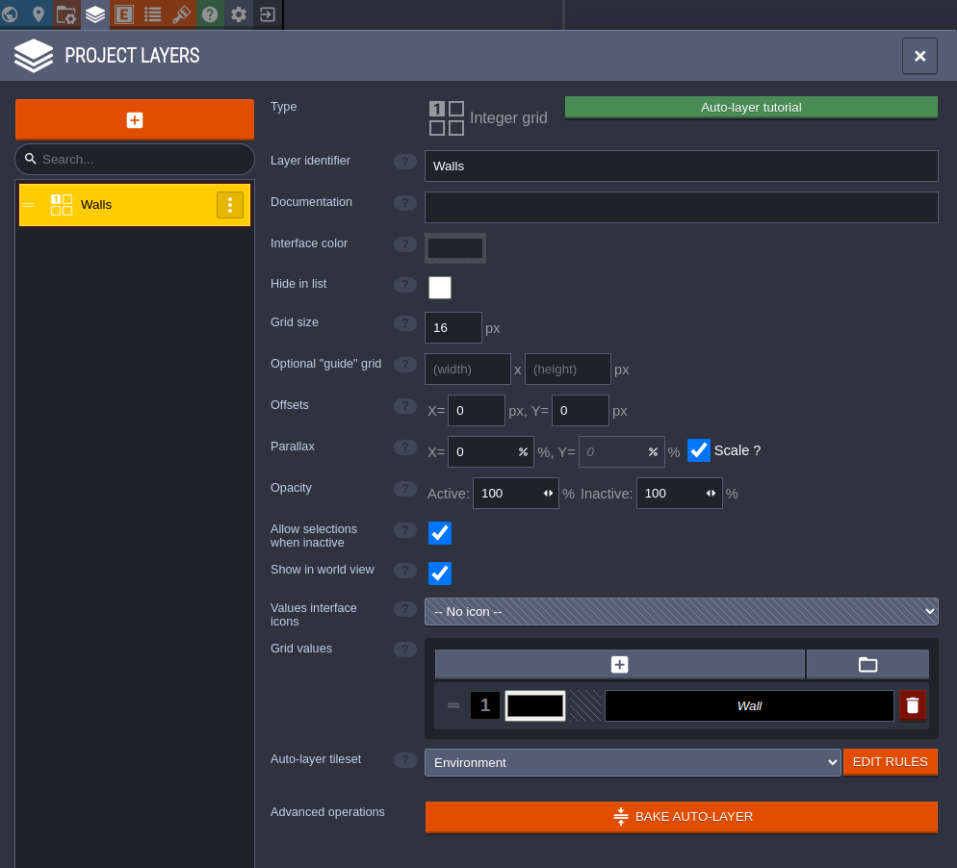This screenshot has width=957, height=868.
Task: Toggle the Hide in list checkbox
Action: tap(440, 288)
